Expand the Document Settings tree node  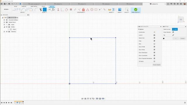pos(4,20)
